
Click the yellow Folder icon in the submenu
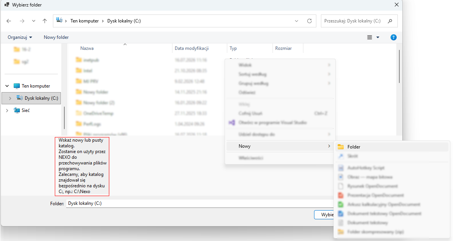(341, 147)
